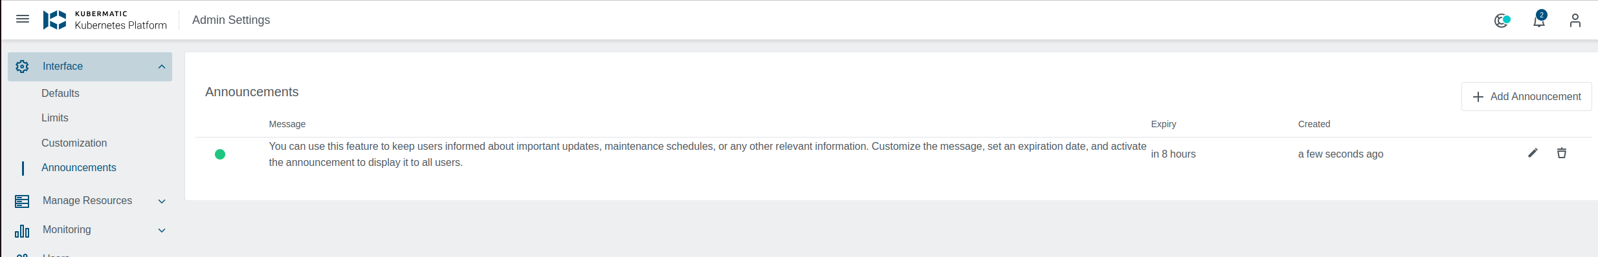Expand the Monitoring section chevron
The height and width of the screenshot is (257, 1598).
(162, 231)
